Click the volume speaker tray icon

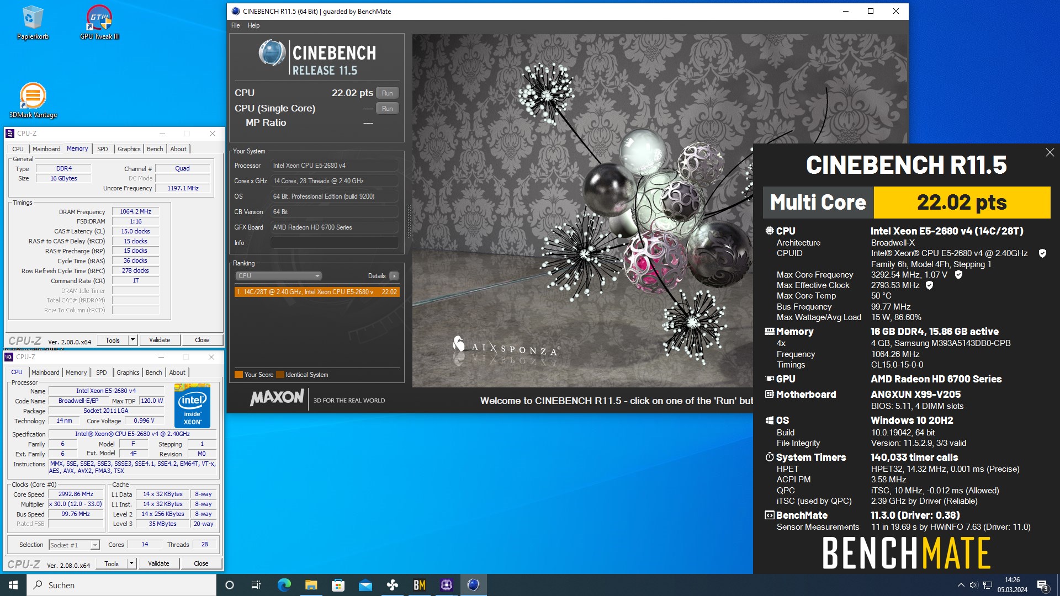pyautogui.click(x=974, y=585)
